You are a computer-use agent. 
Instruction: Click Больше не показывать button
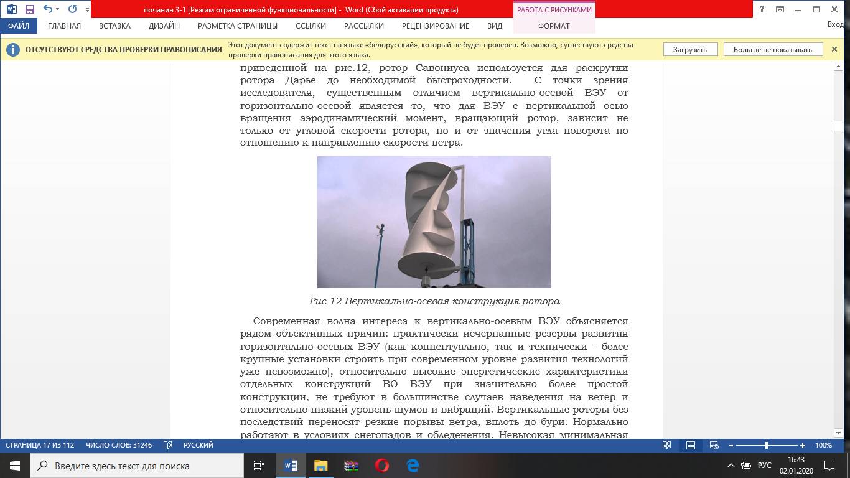click(x=772, y=50)
